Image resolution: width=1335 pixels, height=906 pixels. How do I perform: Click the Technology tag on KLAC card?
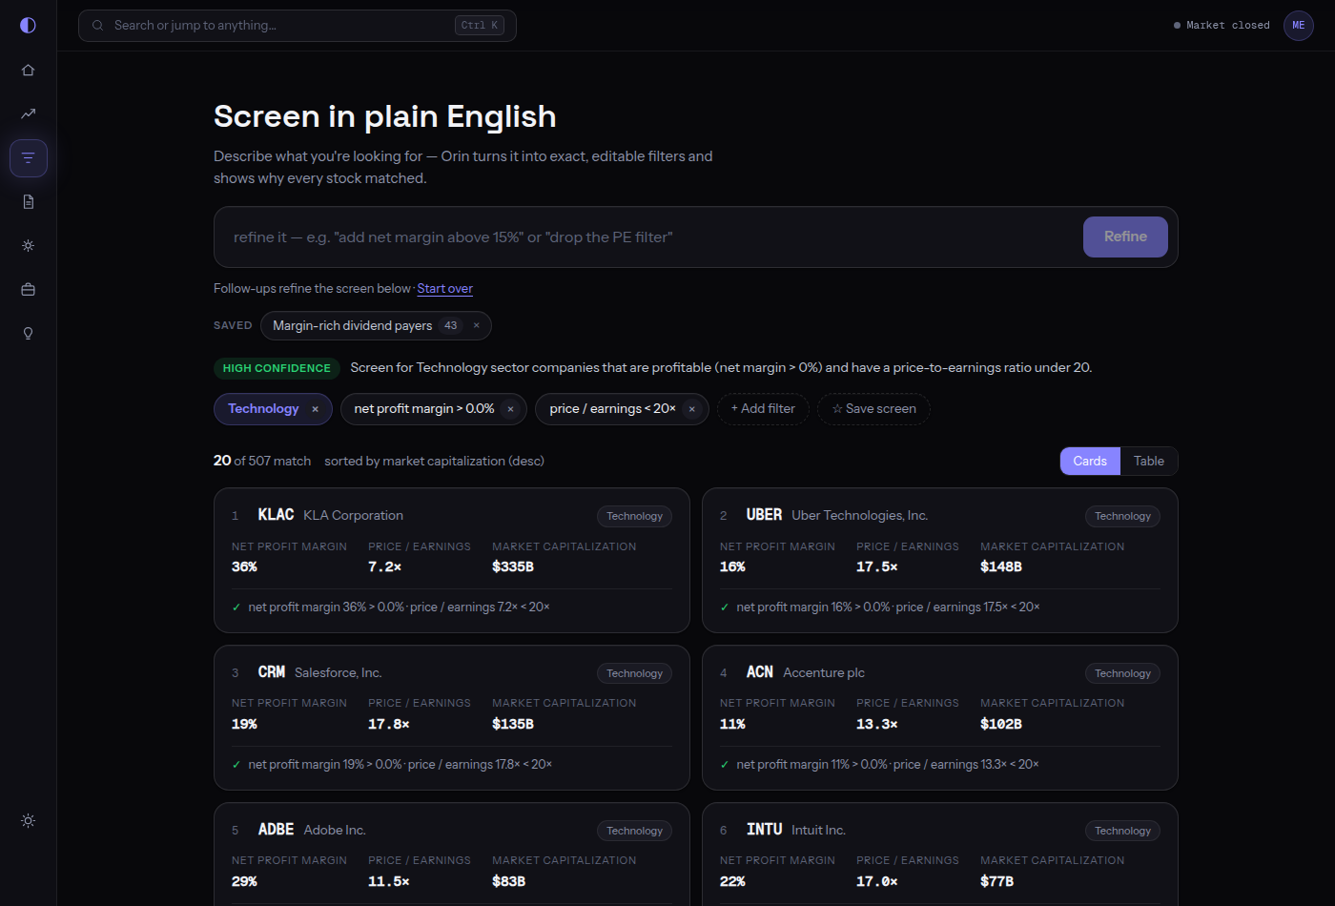(634, 516)
